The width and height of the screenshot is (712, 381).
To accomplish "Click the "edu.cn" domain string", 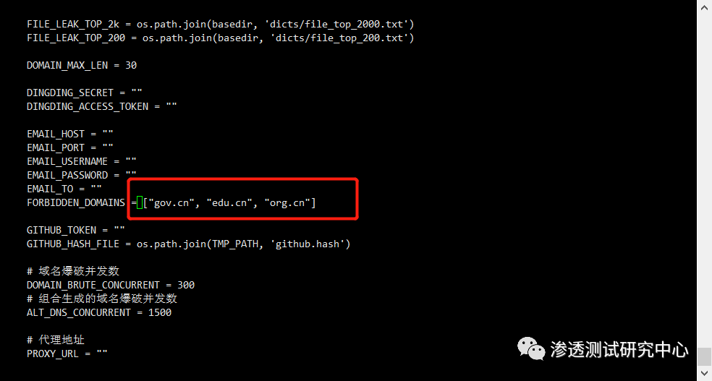I will coord(230,202).
